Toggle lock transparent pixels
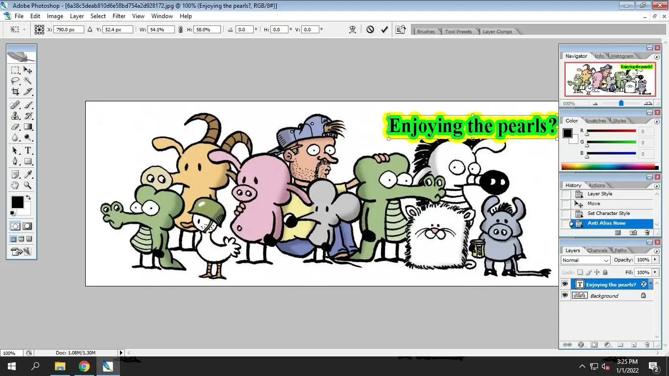669x376 pixels. 580,272
